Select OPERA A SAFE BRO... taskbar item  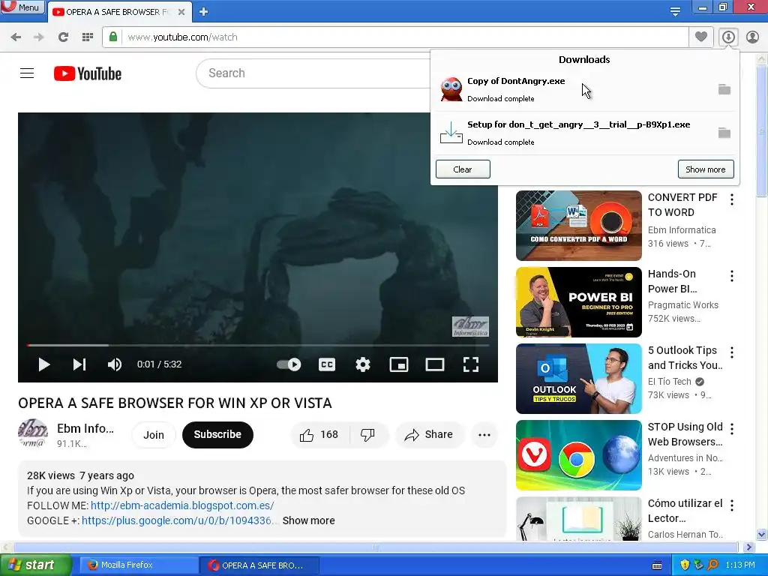pyautogui.click(x=259, y=565)
